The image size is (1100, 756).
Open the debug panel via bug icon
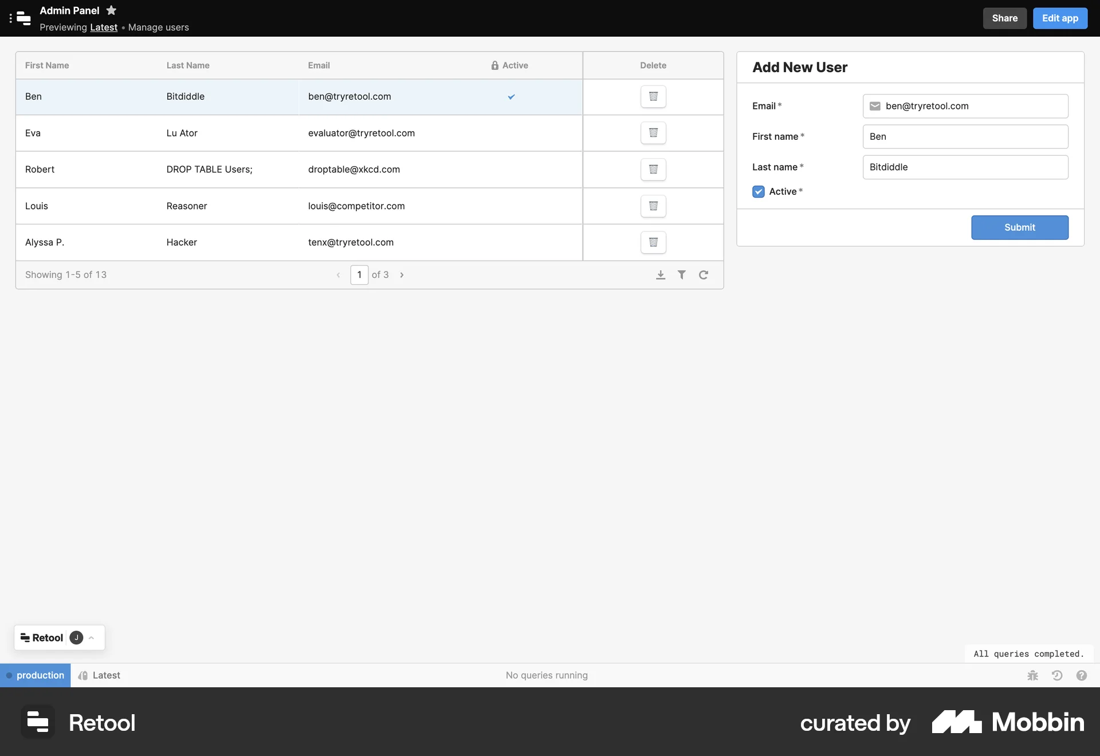[x=1032, y=675]
